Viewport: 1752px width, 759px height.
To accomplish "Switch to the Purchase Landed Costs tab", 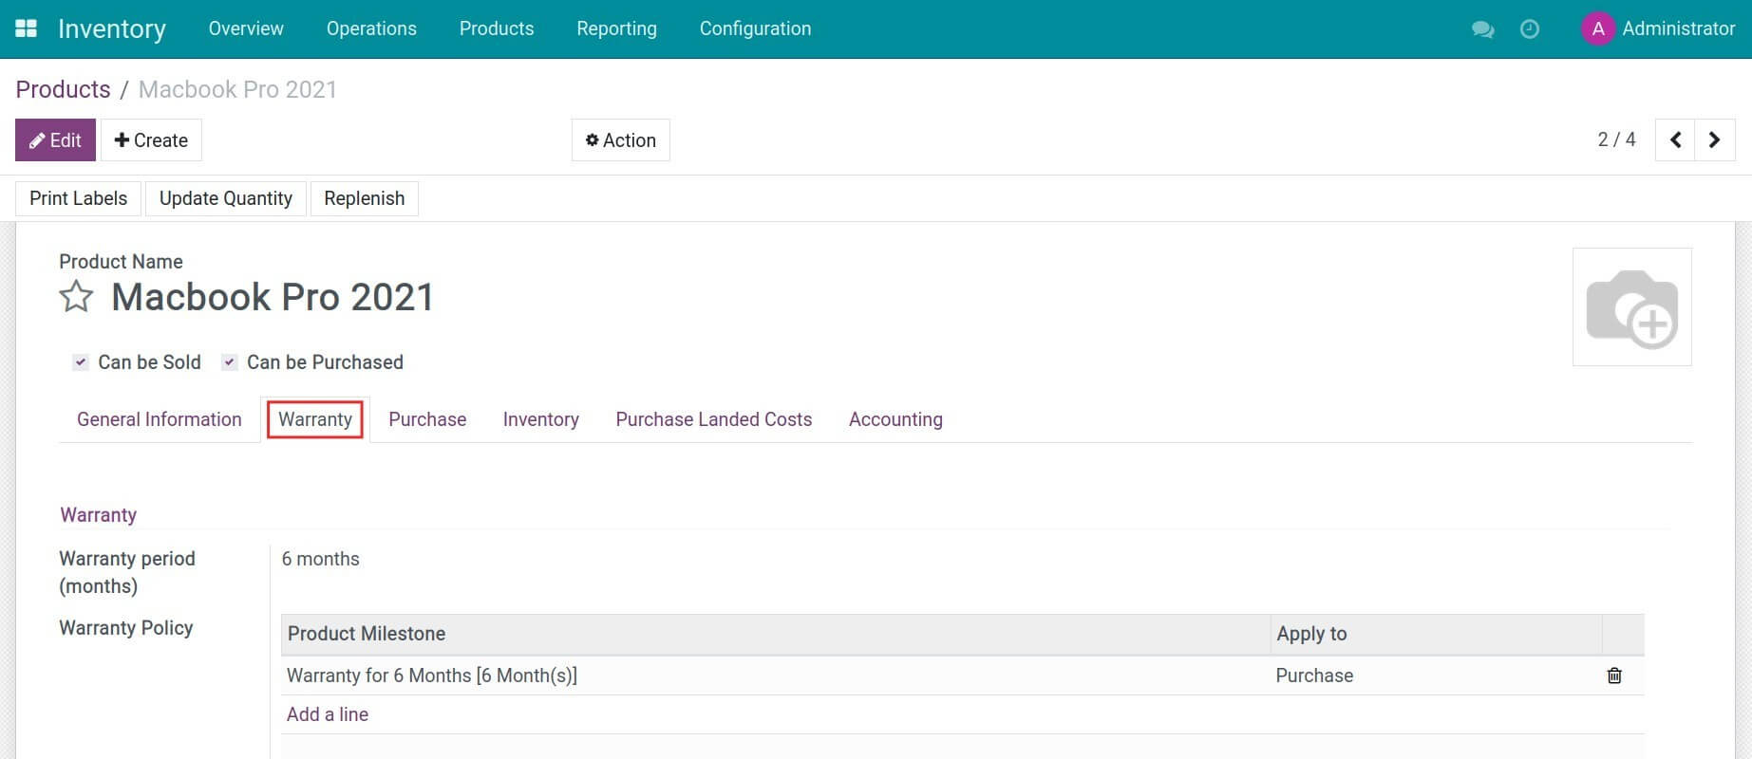I will click(x=713, y=419).
